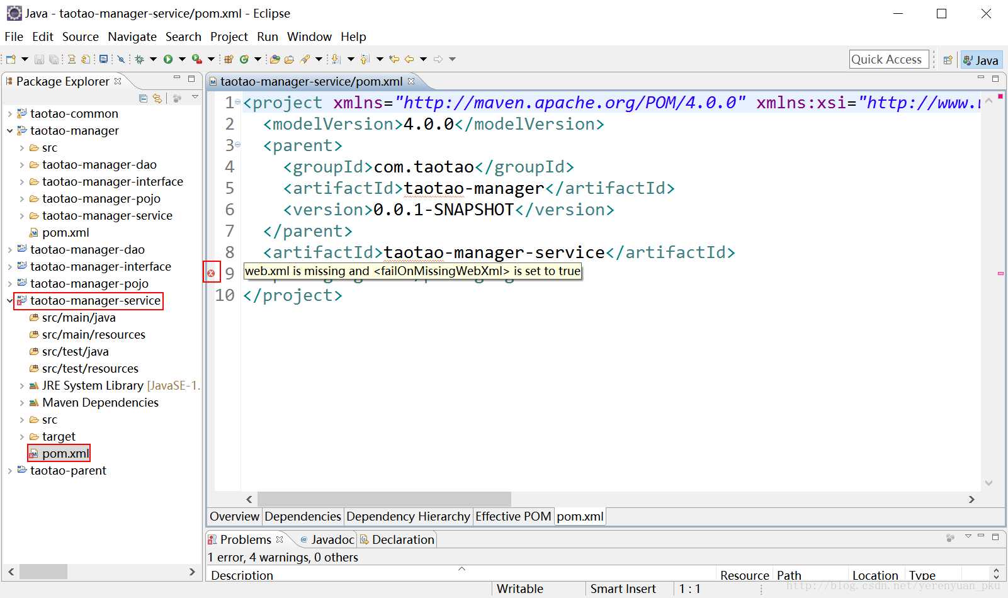Expand the target folder
Viewport: 1008px width, 598px height.
point(21,437)
